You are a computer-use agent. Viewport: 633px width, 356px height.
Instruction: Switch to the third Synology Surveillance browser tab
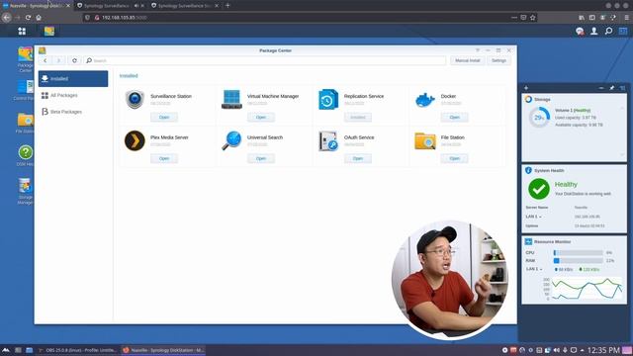(184, 6)
